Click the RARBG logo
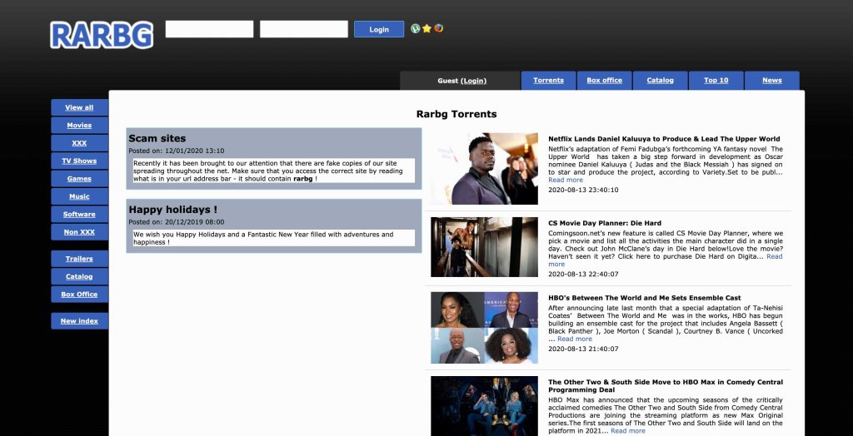Image resolution: width=853 pixels, height=436 pixels. point(102,35)
